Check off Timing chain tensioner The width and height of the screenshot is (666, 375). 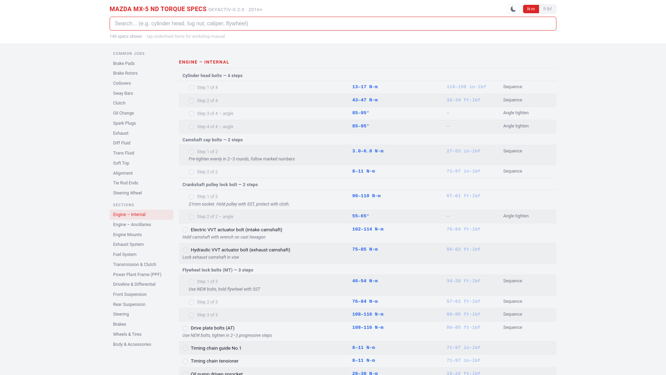point(185,361)
